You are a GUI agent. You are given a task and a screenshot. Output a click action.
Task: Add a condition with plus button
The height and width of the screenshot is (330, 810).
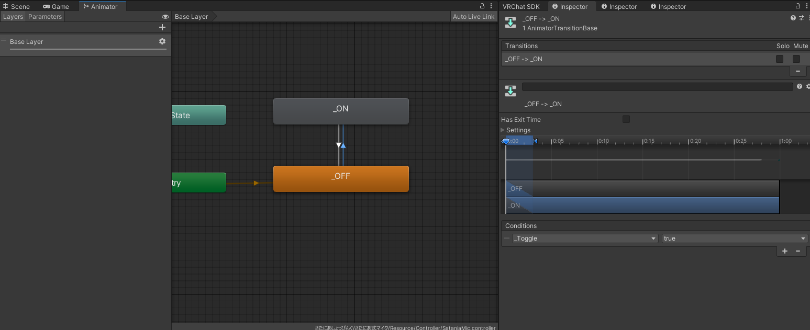[x=785, y=251]
